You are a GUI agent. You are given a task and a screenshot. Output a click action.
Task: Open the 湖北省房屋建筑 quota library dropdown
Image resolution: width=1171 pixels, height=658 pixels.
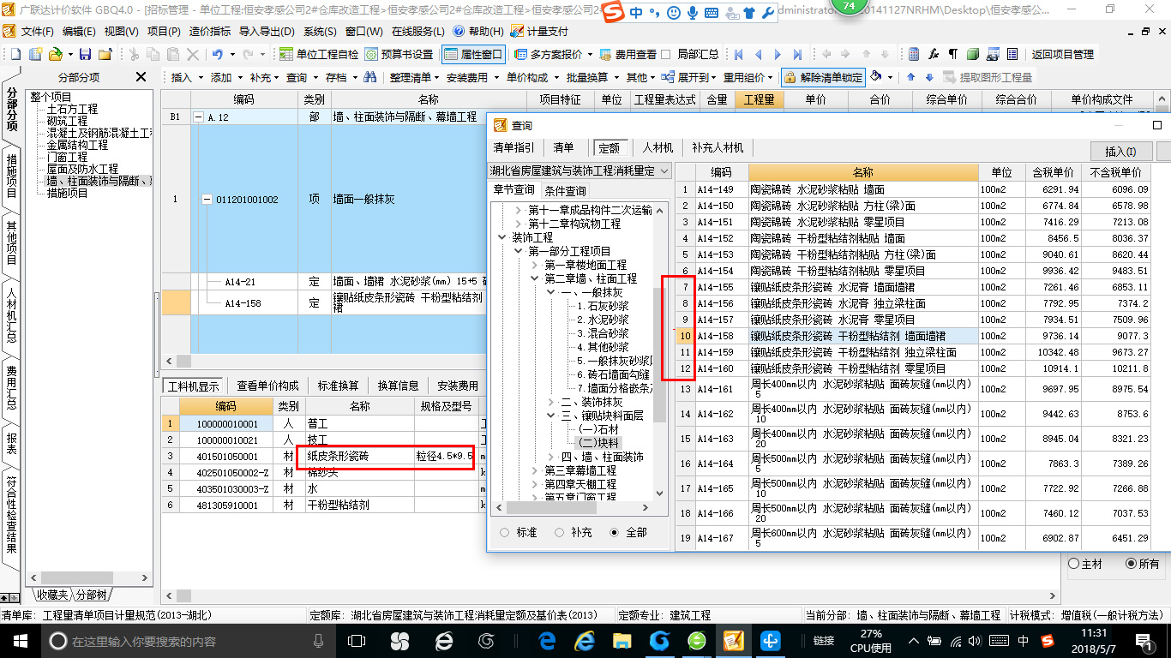point(580,171)
